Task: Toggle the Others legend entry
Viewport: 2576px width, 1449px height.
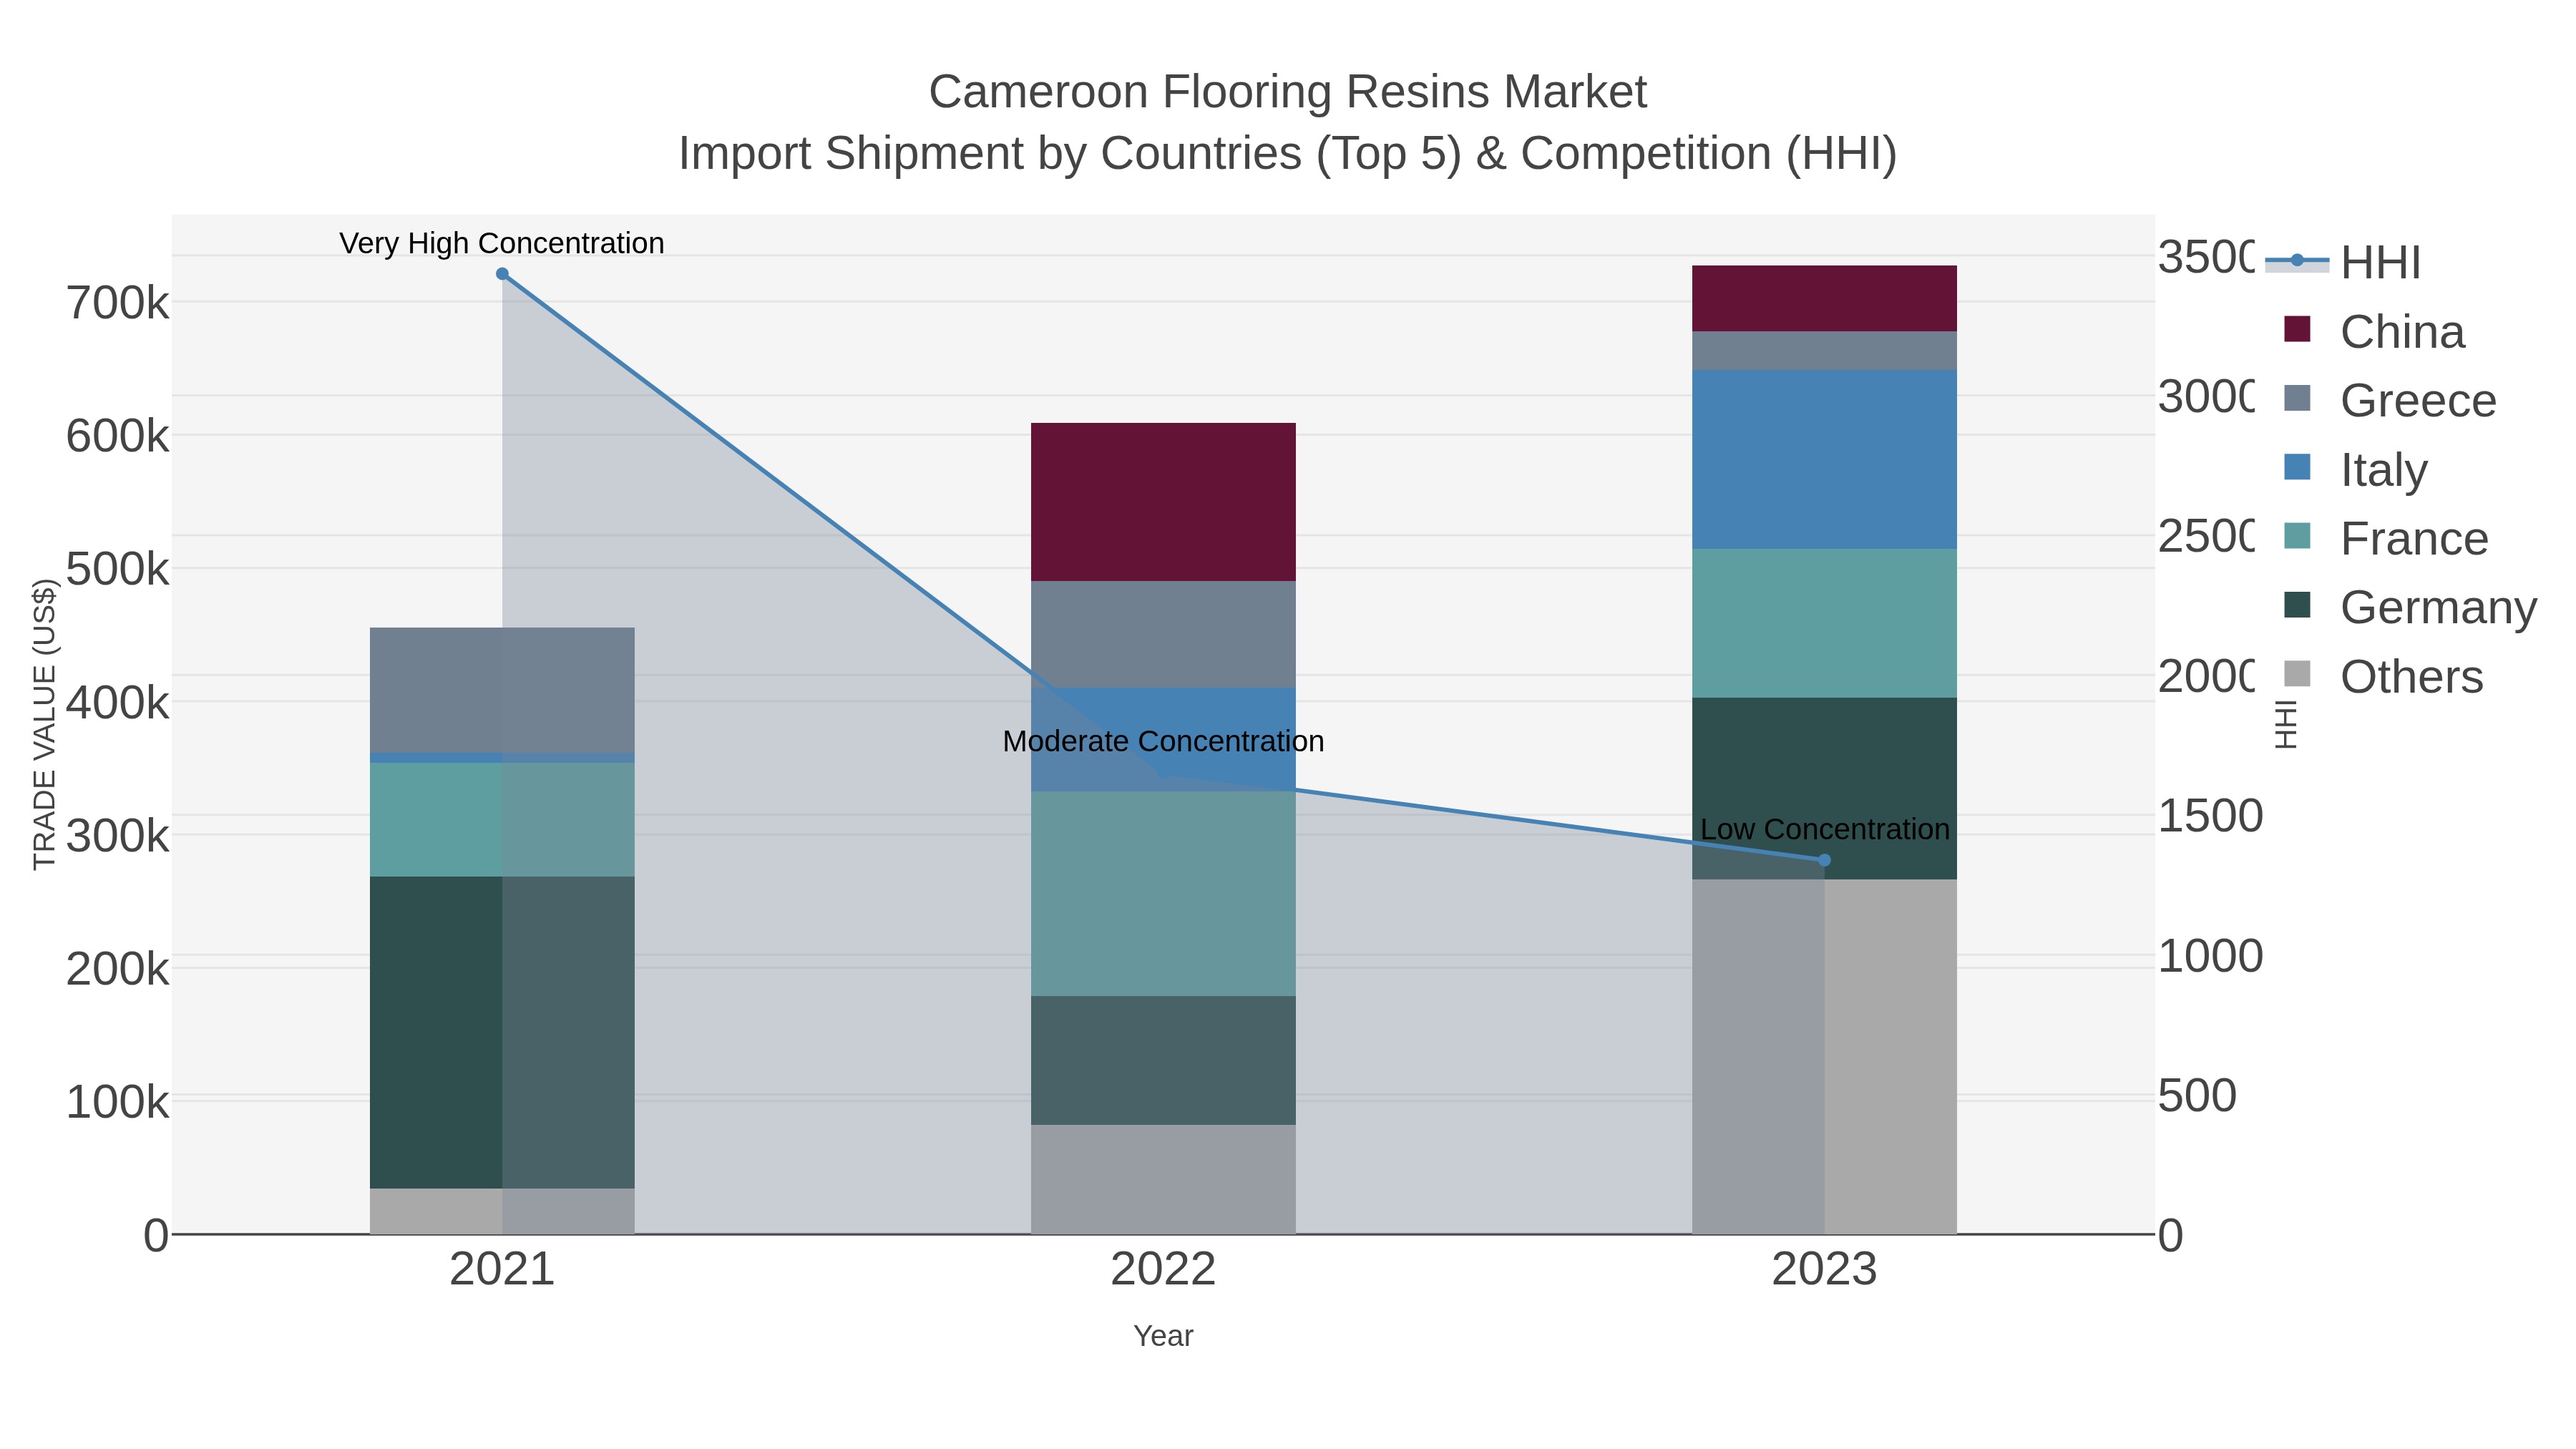Action: coord(2384,676)
